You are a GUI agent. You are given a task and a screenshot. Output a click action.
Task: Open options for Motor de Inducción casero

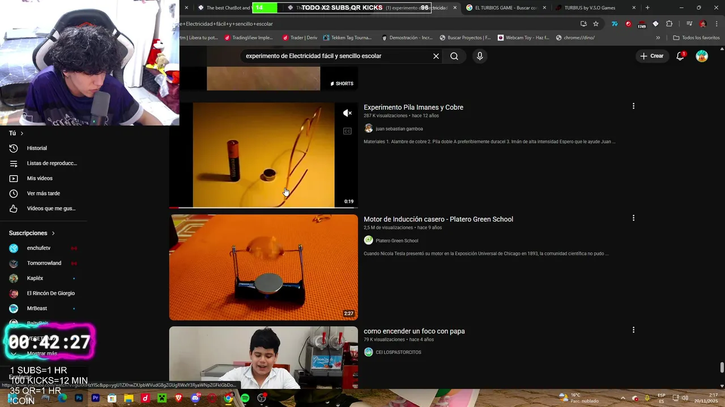[633, 218]
